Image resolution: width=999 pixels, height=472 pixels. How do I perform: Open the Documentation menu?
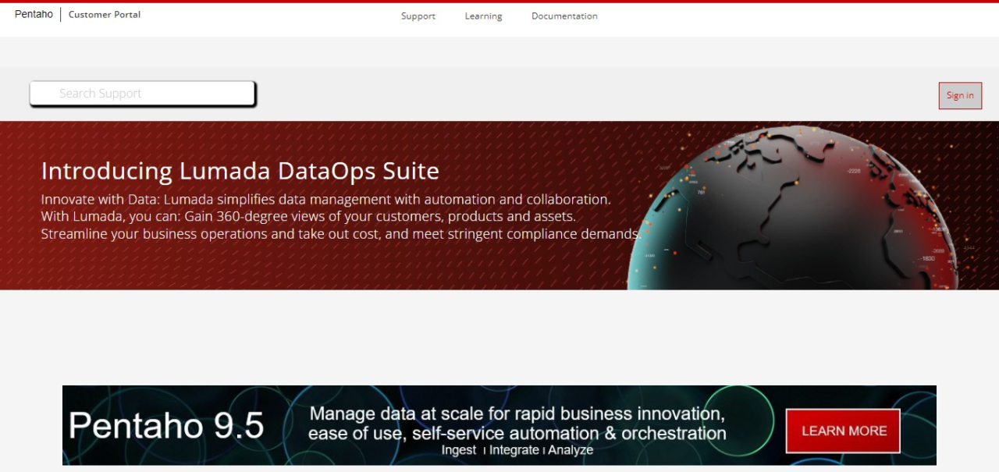click(x=564, y=16)
